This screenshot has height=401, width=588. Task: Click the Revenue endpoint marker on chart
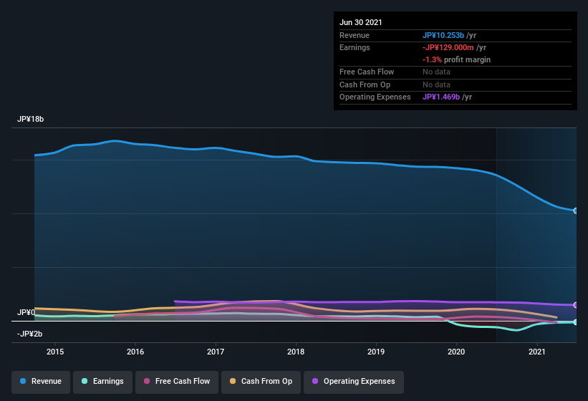tap(576, 211)
